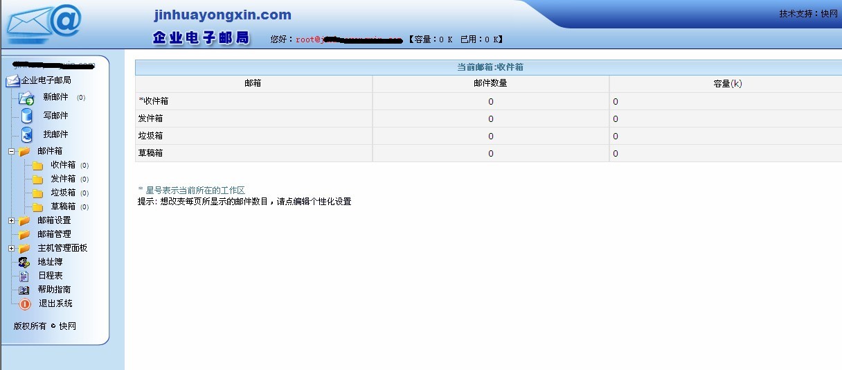Click the new mail (新邮件) icon
This screenshot has height=370, width=842.
coord(26,98)
